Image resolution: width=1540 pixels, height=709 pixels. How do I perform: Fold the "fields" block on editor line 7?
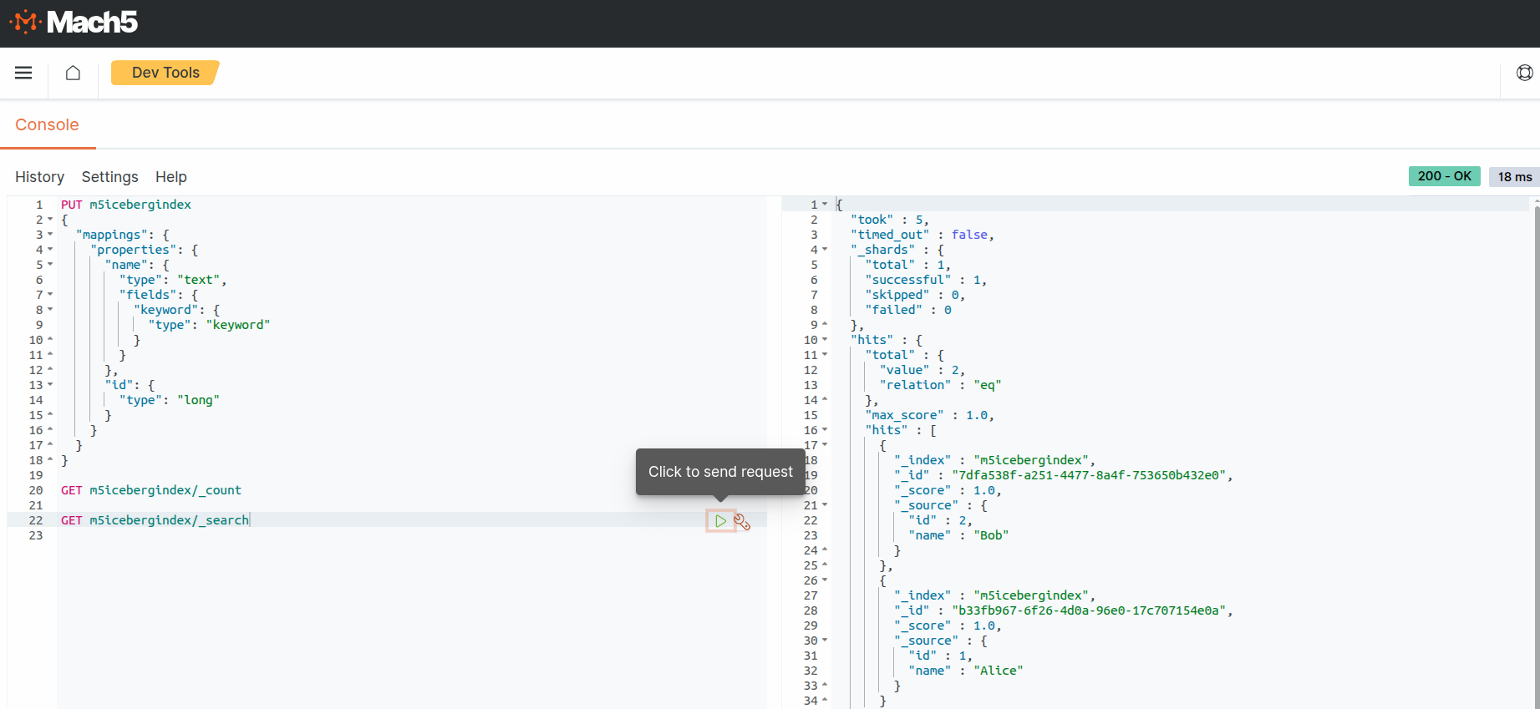[50, 295]
